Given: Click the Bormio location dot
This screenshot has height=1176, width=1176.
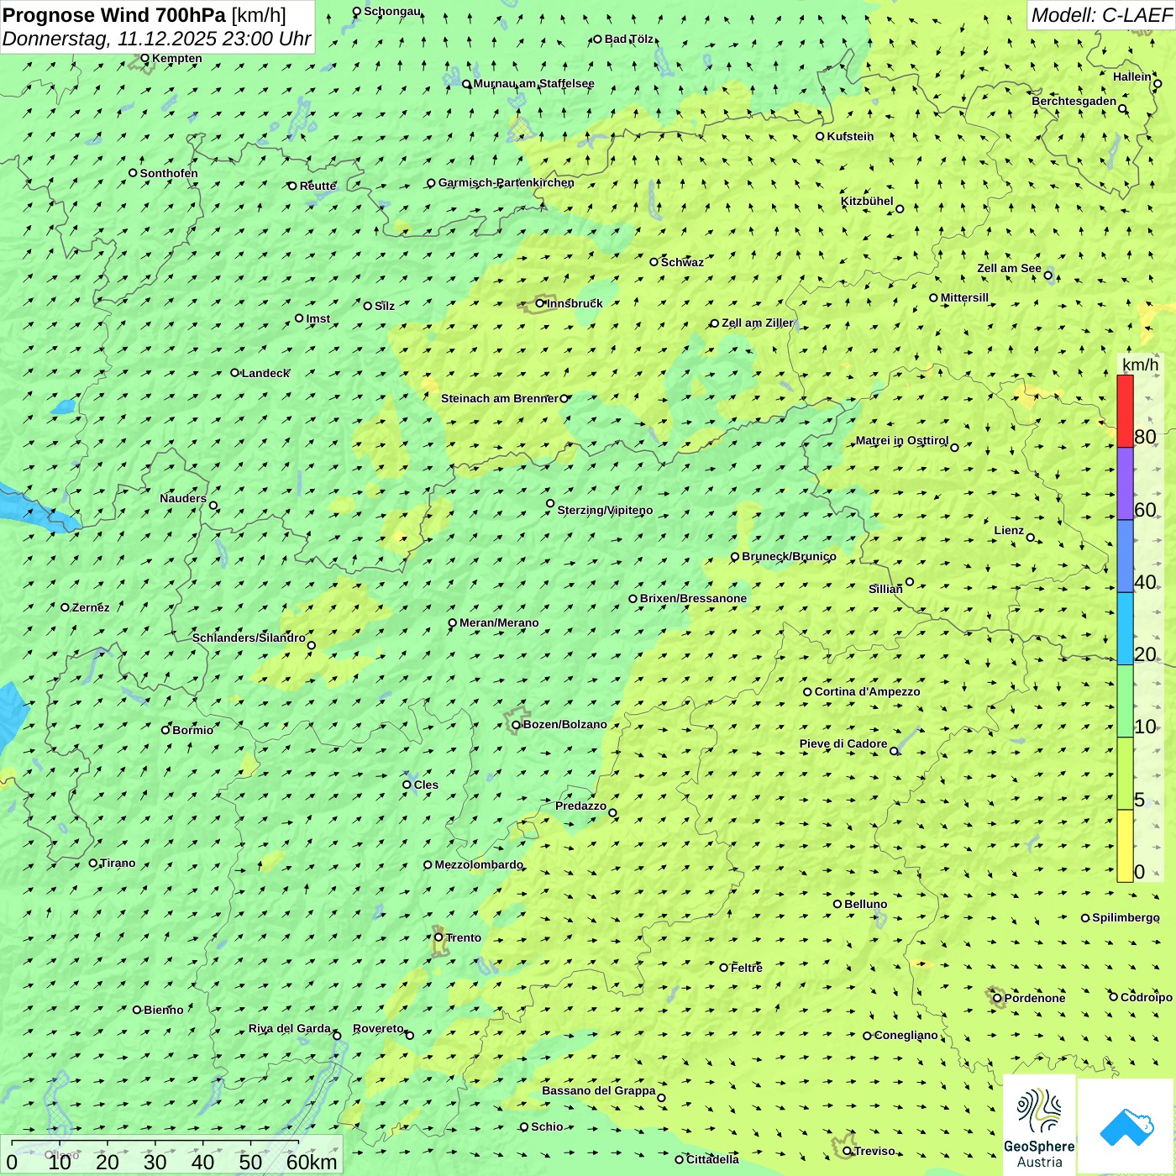Looking at the screenshot, I should click(x=165, y=730).
